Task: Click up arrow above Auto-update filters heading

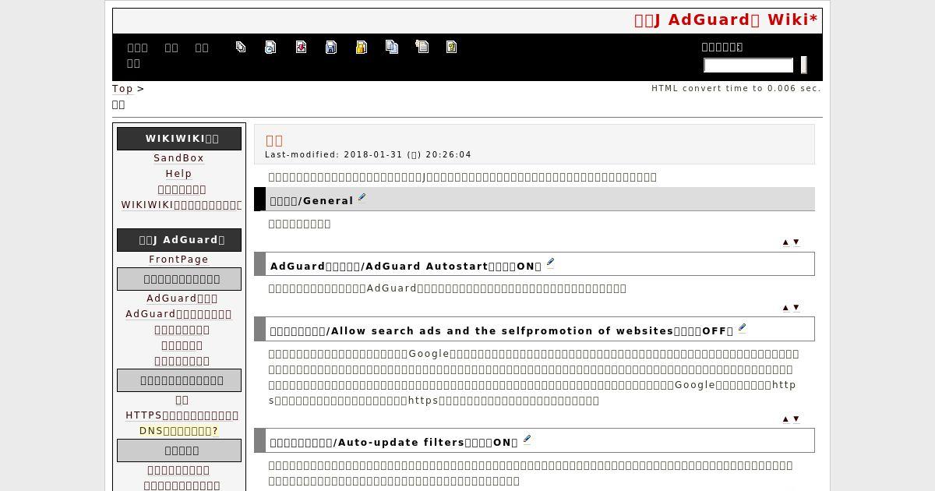Action: 785,419
